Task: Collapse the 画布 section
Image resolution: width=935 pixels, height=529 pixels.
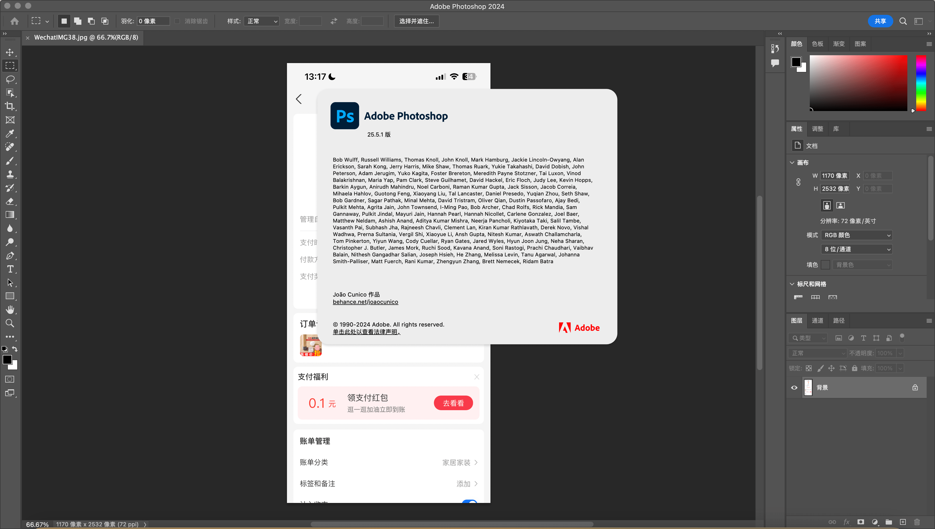Action: click(x=792, y=162)
